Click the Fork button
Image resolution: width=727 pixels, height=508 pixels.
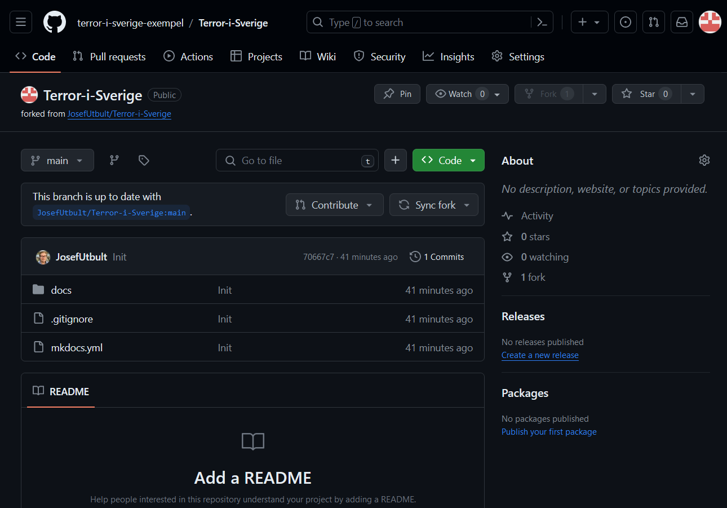(x=549, y=94)
